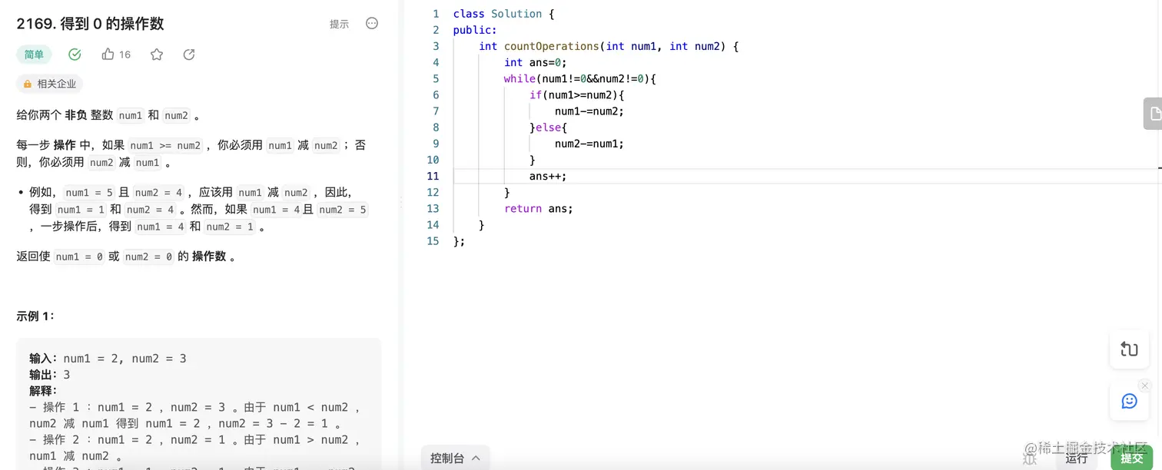
Task: Open the more options ellipsis icon
Action: click(372, 24)
